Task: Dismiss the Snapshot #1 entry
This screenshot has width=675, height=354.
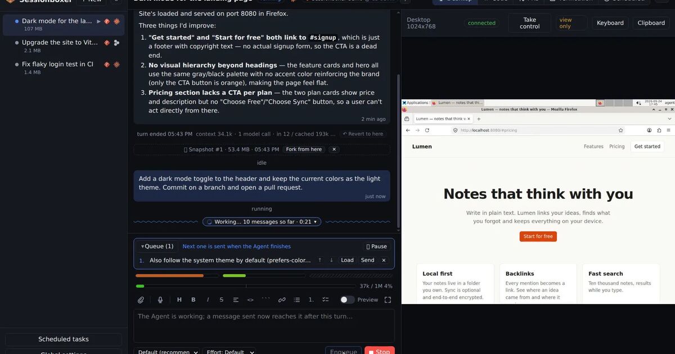Action: [334, 149]
